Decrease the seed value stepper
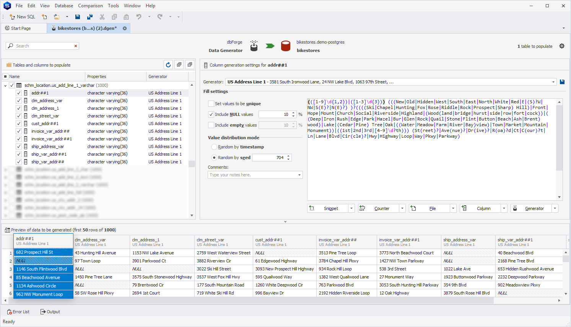The width and height of the screenshot is (571, 327). tap(288, 159)
